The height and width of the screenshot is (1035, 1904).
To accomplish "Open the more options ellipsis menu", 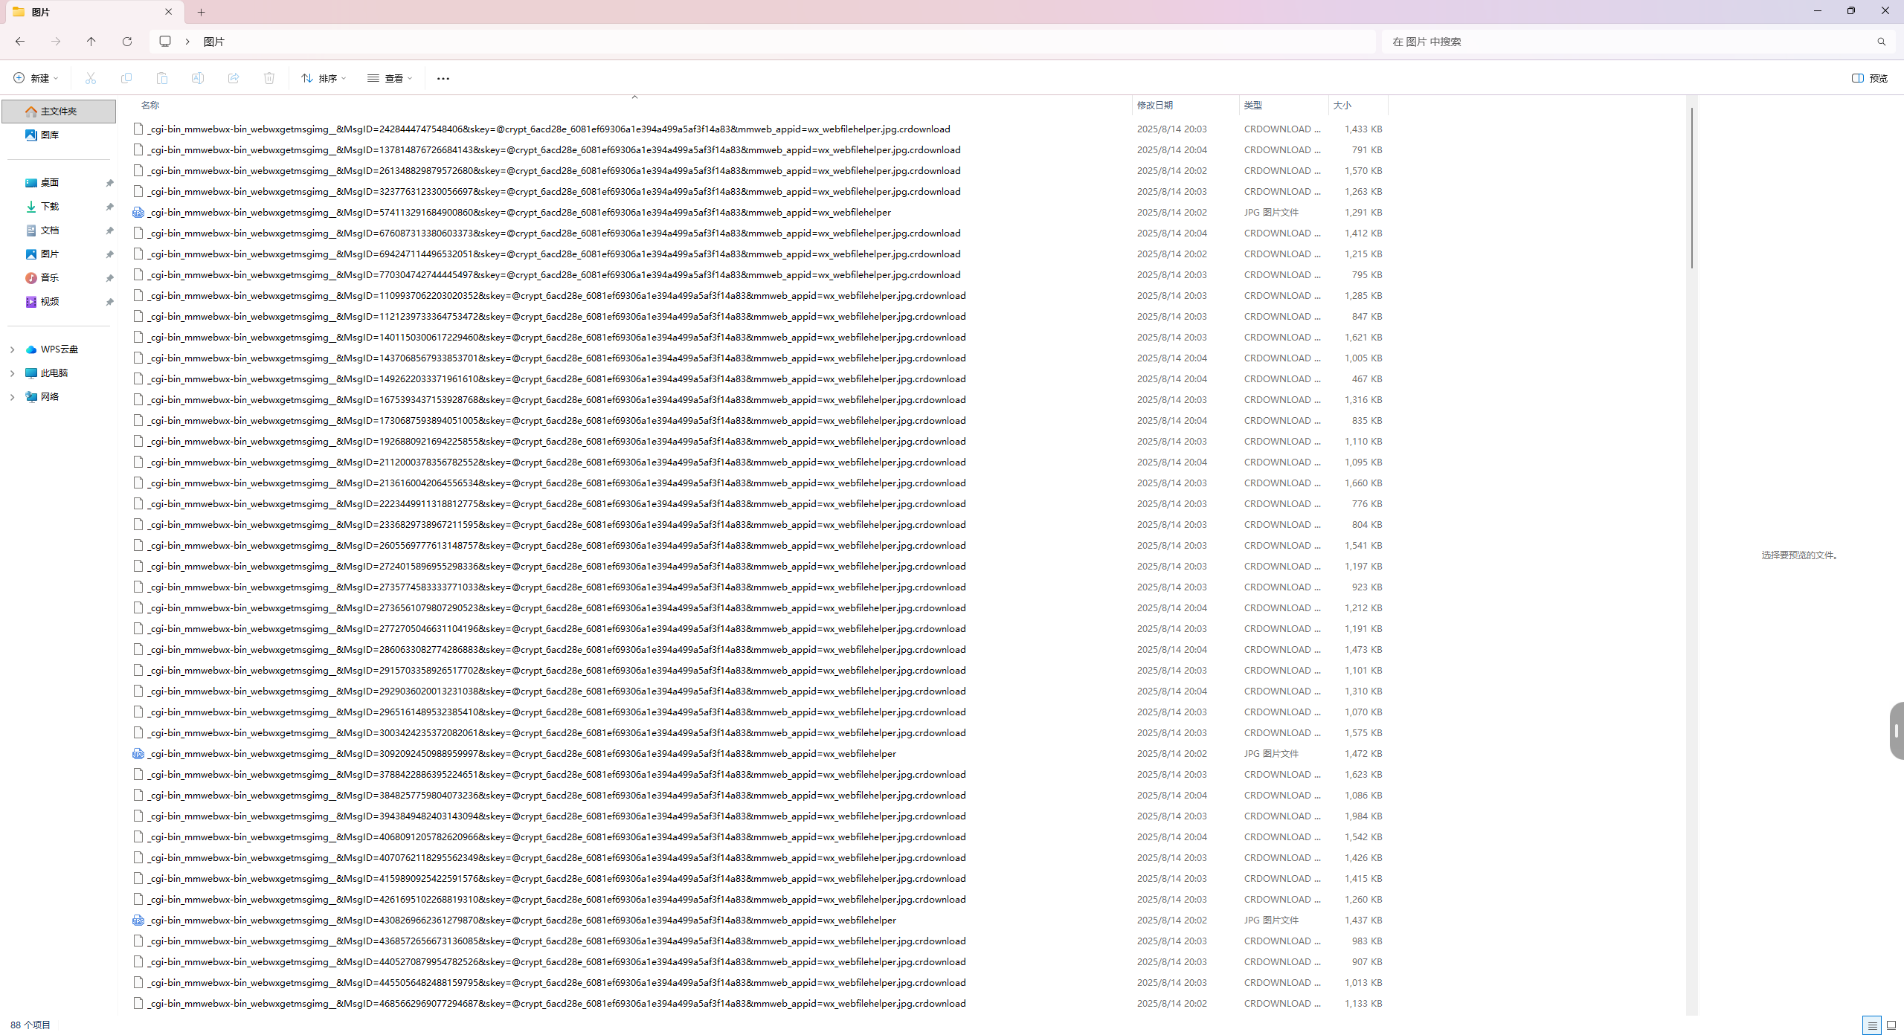I will click(x=443, y=78).
